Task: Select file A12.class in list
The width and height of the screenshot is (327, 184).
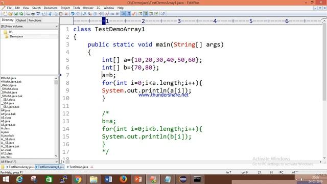Action: pyautogui.click(x=7, y=153)
